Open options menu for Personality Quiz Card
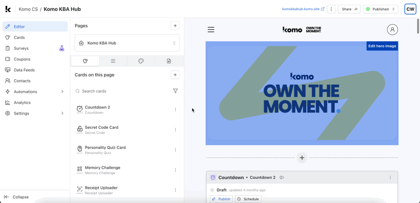The height and width of the screenshot is (203, 420). (175, 150)
